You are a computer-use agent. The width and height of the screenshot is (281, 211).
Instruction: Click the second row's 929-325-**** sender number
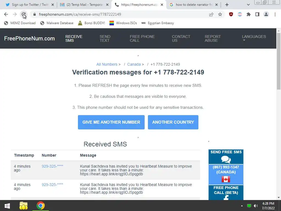point(52,185)
